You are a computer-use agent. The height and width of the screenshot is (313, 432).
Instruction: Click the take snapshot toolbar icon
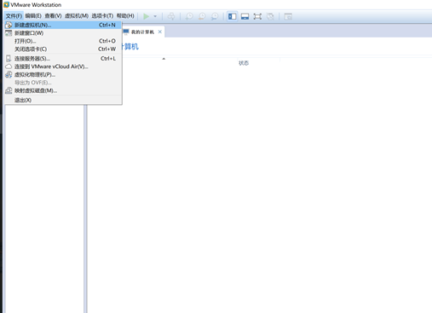coord(189,16)
